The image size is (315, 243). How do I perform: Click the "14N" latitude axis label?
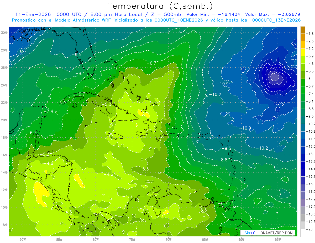[4, 172]
